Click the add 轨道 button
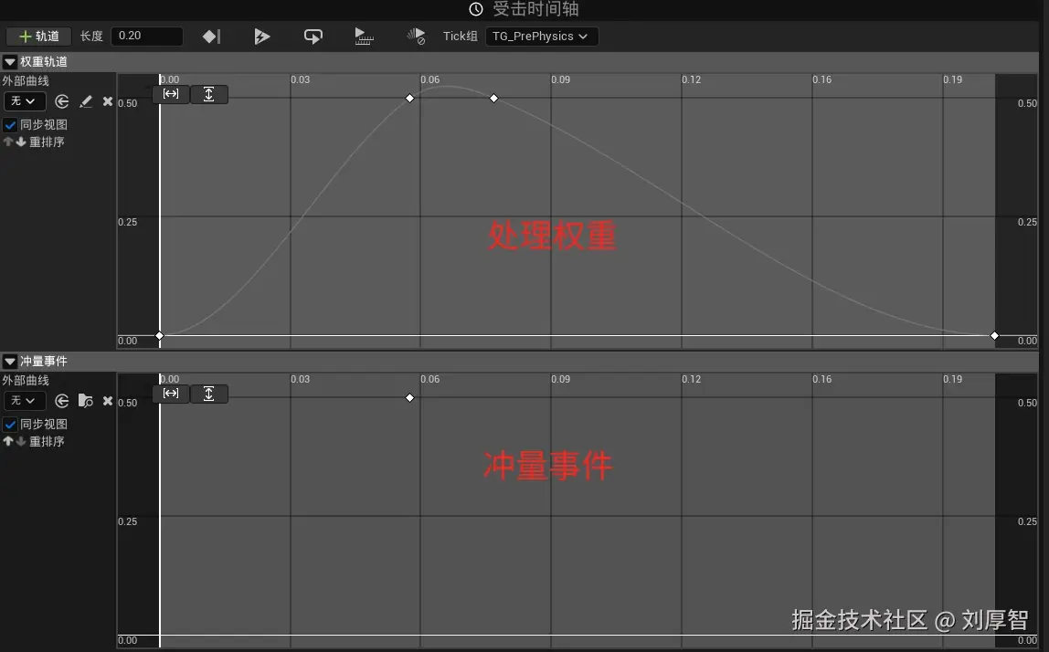 point(38,37)
